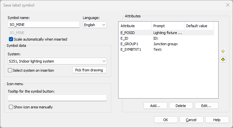233x128 pixels.
Task: Click the Attribute column header
Action: pos(135,26)
